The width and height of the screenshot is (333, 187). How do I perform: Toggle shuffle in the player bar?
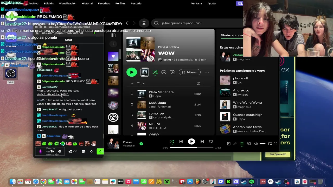(x=172, y=142)
